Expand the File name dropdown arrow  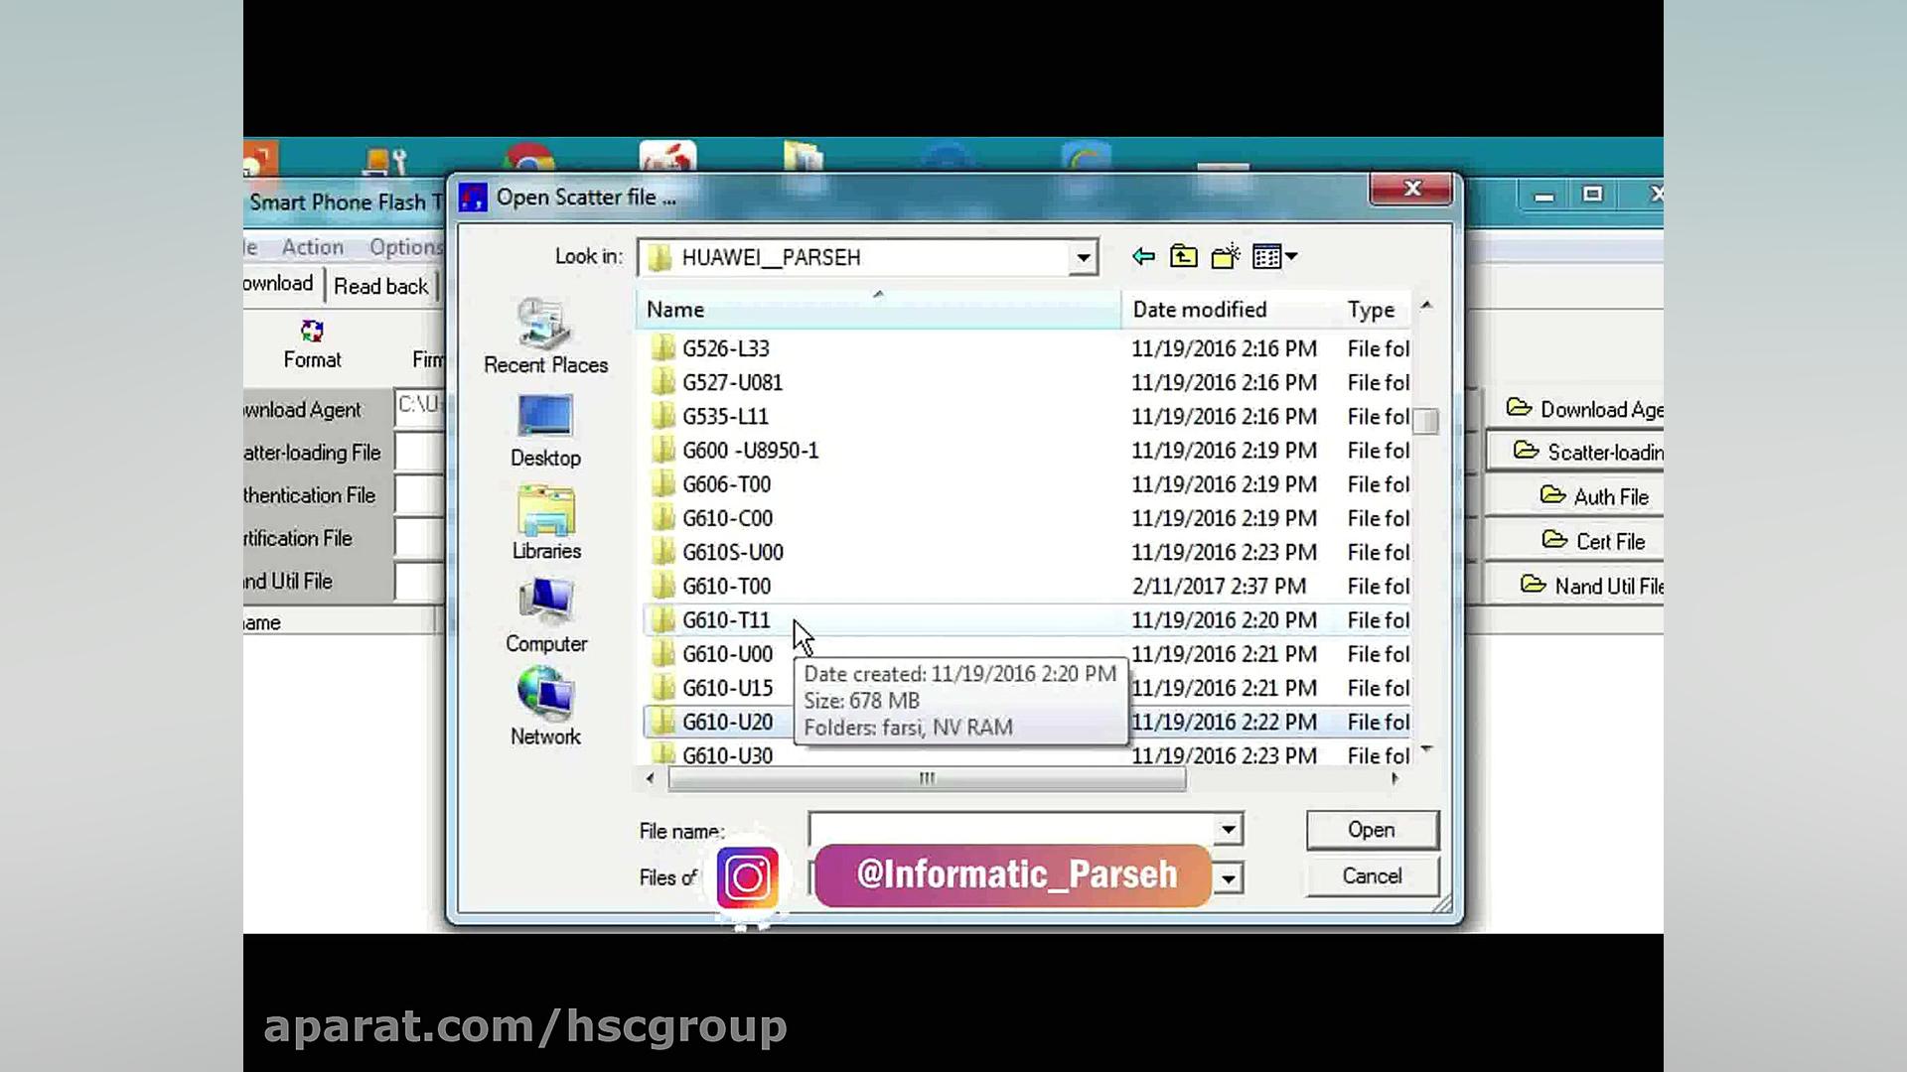pos(1229,830)
